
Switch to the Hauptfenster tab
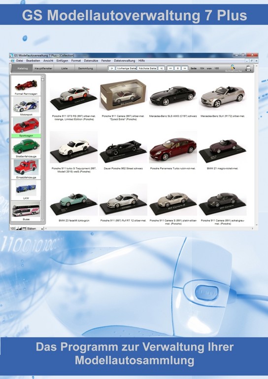43,69
